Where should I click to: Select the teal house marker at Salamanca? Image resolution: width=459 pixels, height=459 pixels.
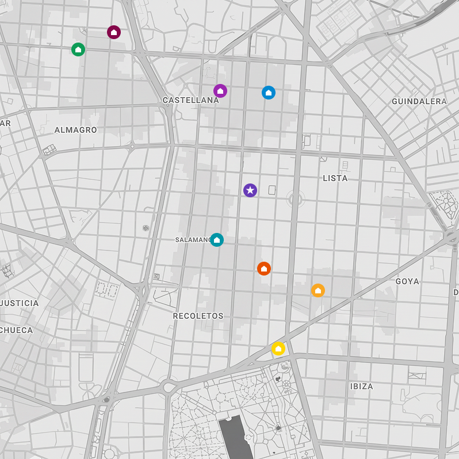tap(217, 240)
